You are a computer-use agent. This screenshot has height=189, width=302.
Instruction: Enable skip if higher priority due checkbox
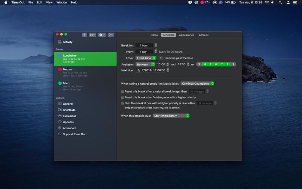click(x=122, y=103)
